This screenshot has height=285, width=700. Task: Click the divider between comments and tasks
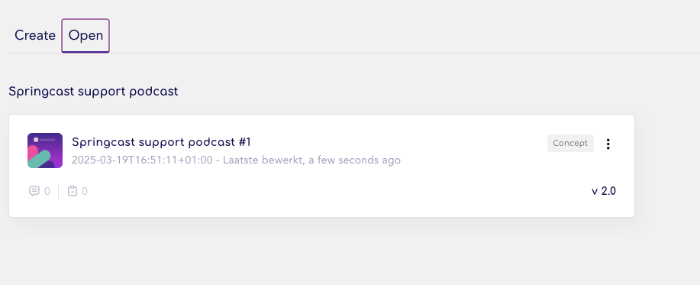[x=59, y=191]
